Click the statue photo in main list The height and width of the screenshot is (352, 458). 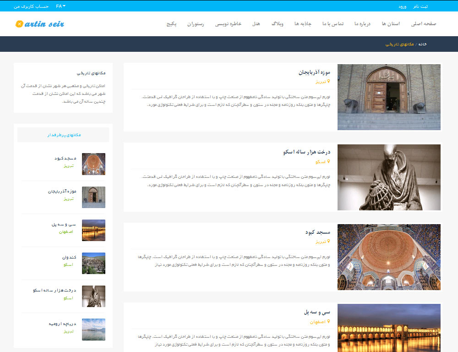coord(389,177)
